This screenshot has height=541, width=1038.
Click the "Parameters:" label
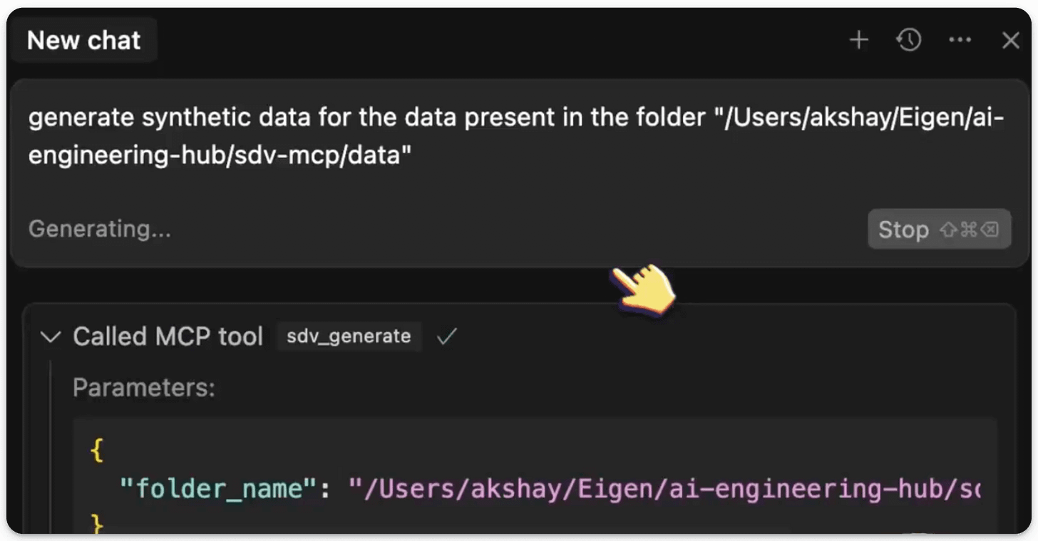click(143, 388)
